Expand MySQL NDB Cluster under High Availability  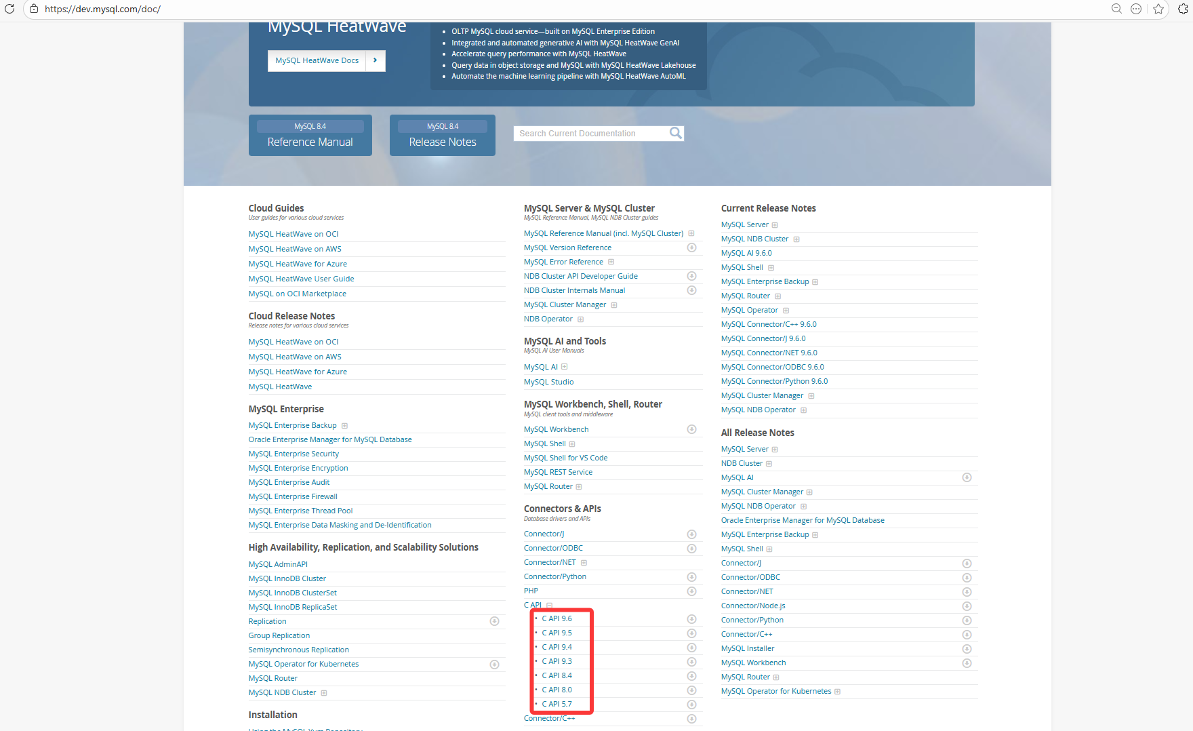(x=324, y=693)
